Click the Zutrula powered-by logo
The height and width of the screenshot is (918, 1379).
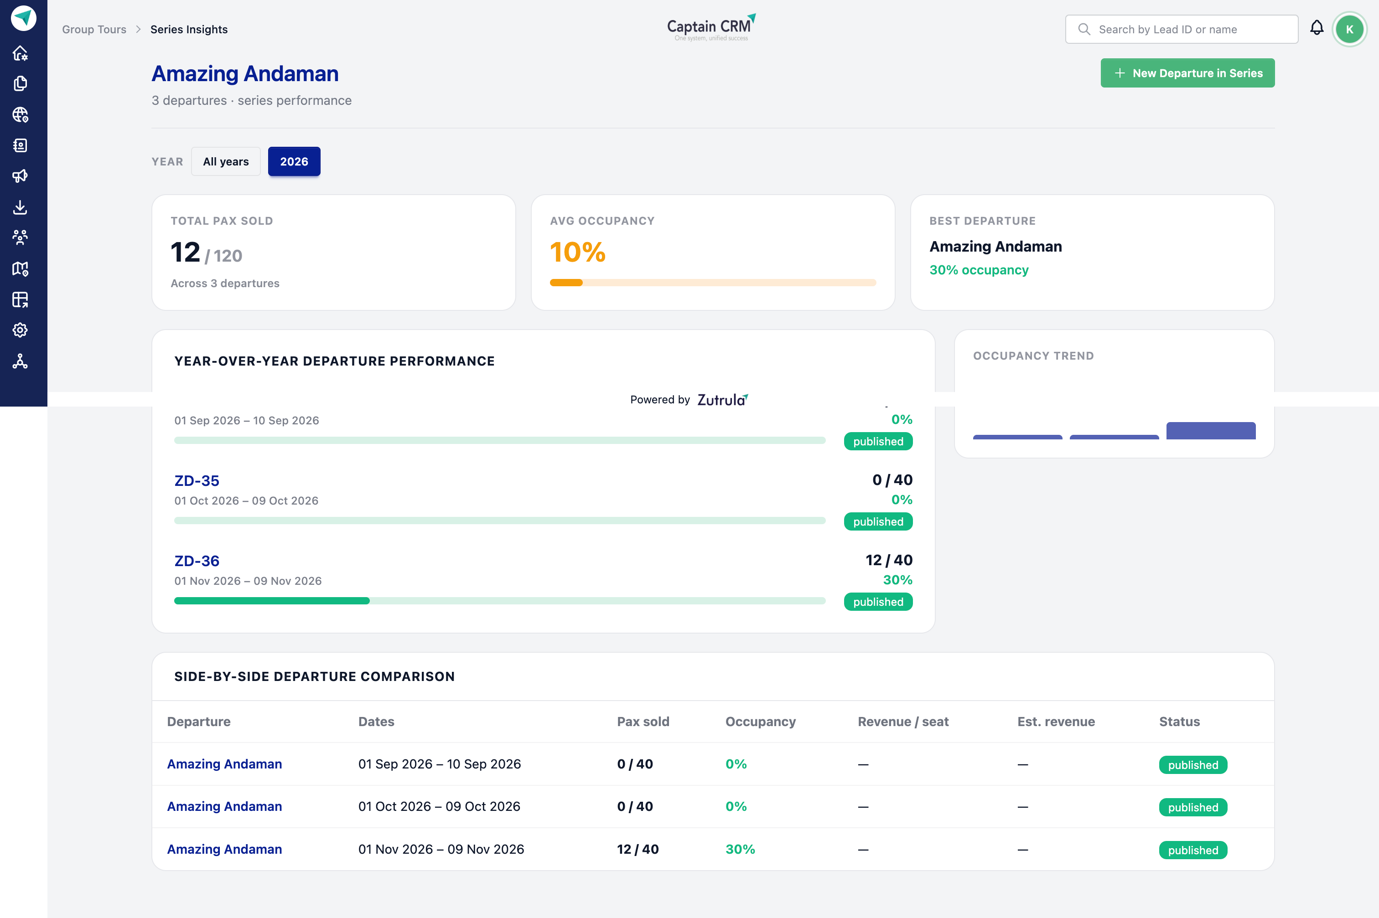coord(723,400)
